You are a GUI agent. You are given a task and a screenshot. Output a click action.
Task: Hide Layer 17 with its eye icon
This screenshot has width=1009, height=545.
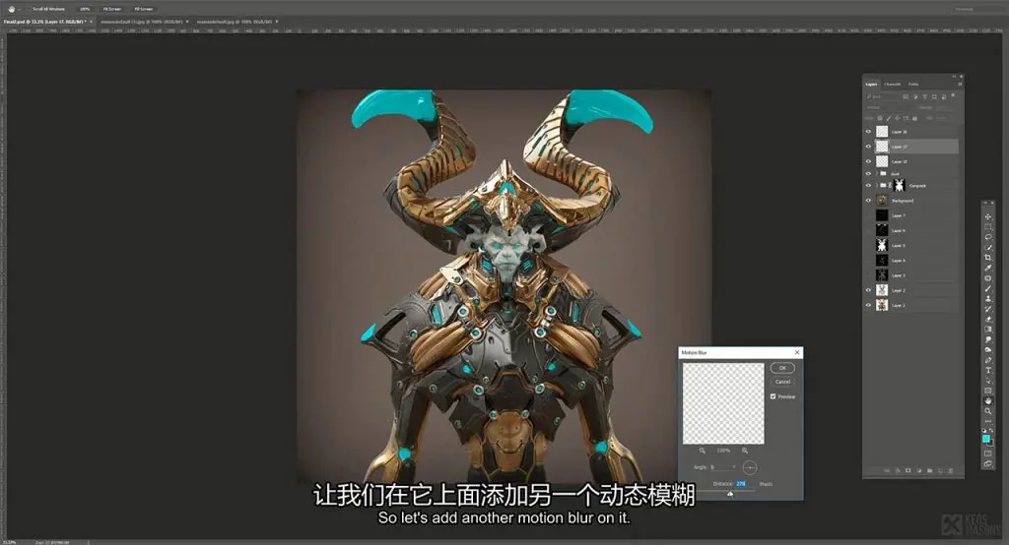click(868, 147)
